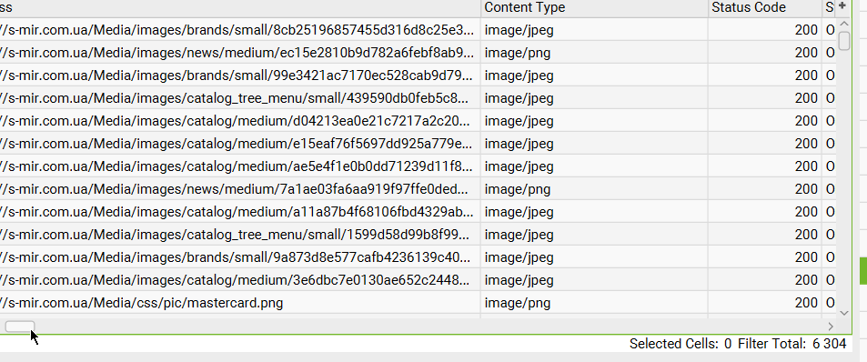The image size is (867, 362).
Task: Click the vertical scrollbar down arrow
Action: 843,313
